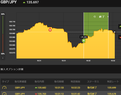Click the upper 50% sentiment label
Image resolution: width=121 pixels, height=95 pixels.
3,14
